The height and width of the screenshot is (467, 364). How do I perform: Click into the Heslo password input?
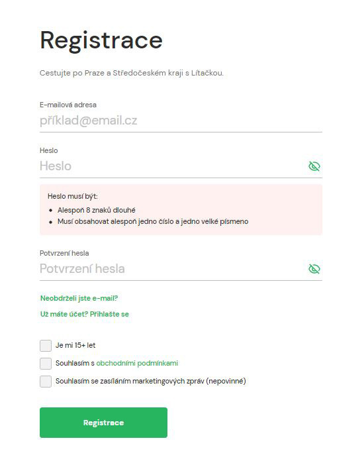click(x=173, y=166)
